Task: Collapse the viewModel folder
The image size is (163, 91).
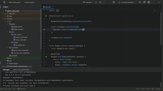Action: [8, 48]
